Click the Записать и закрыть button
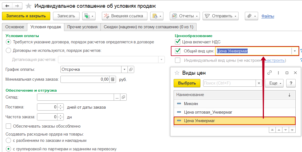The width and height of the screenshot is (302, 152). click(x=26, y=16)
